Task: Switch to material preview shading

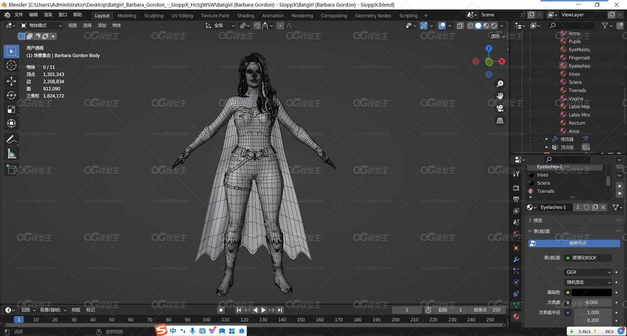Action: tap(486, 25)
